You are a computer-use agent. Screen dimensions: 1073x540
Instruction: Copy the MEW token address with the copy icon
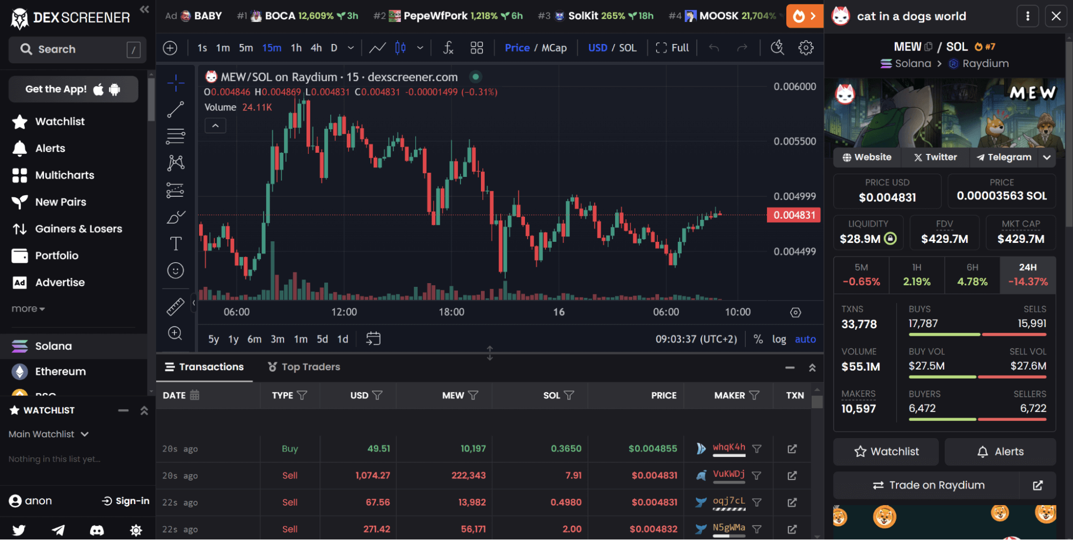(x=928, y=47)
